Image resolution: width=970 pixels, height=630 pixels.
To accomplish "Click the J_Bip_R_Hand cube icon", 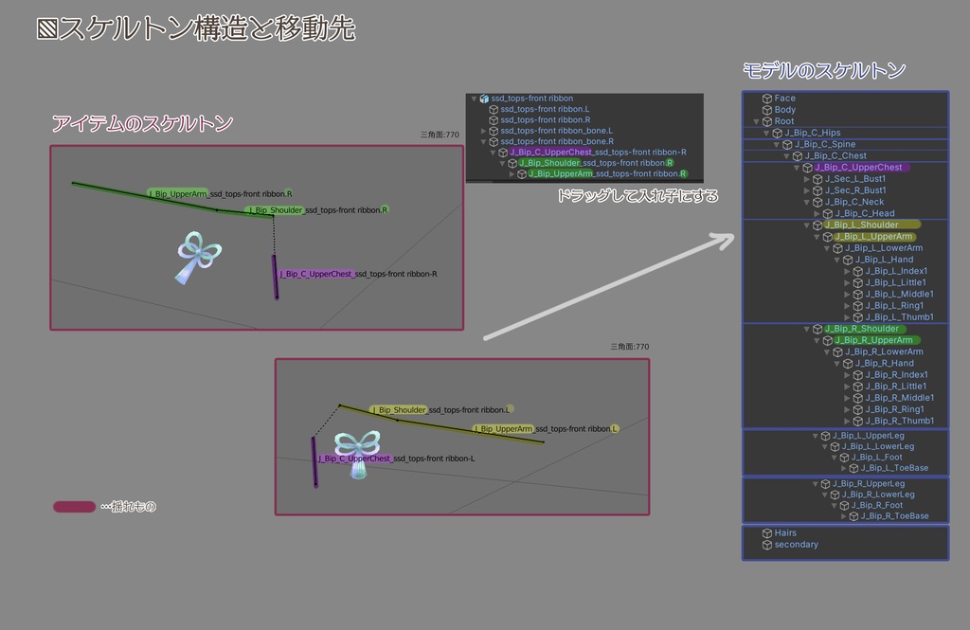I will [848, 363].
